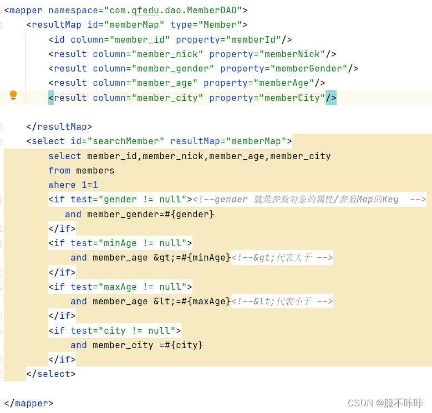Click the column value "member_nick"
Screen dimensions: 432x413
pyautogui.click(x=167, y=54)
